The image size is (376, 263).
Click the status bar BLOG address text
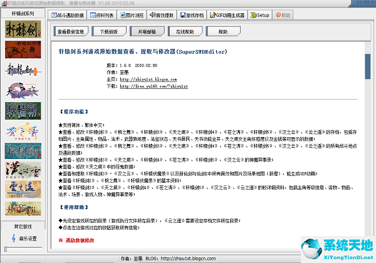click(180, 259)
